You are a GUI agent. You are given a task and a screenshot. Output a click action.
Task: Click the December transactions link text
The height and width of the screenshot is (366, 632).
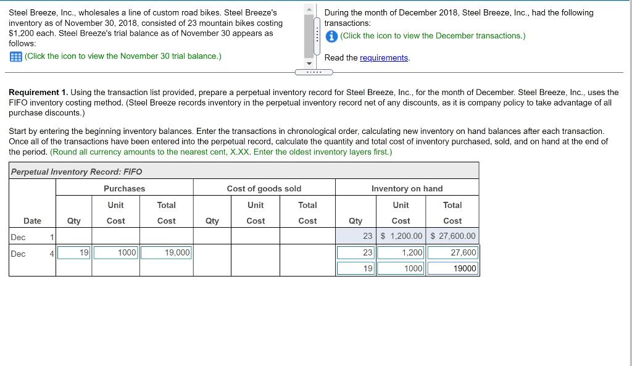pos(433,36)
